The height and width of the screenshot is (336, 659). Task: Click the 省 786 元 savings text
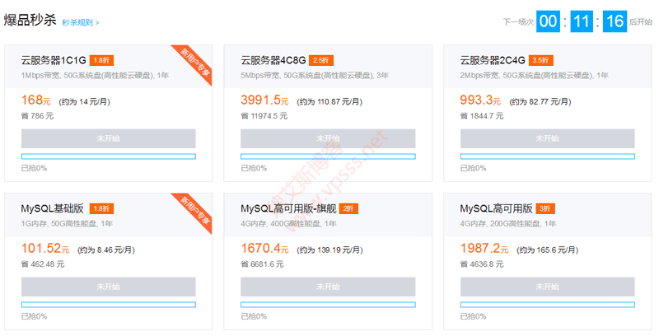click(x=37, y=116)
